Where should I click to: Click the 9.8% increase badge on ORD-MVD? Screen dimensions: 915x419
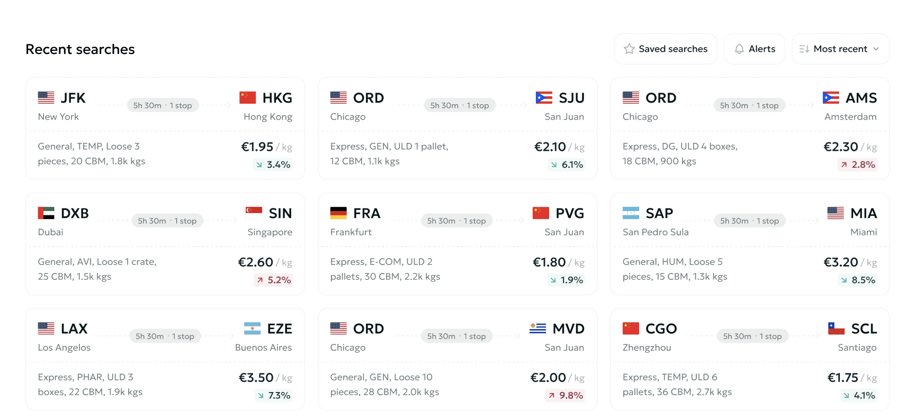pyautogui.click(x=566, y=395)
